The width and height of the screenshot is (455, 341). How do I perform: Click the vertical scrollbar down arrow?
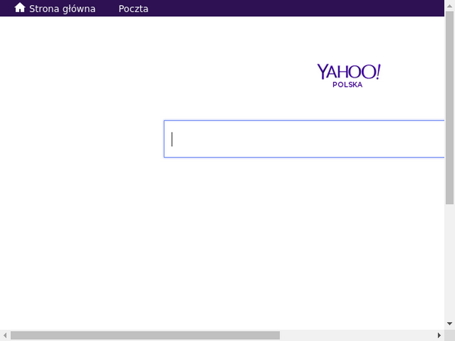point(450,324)
